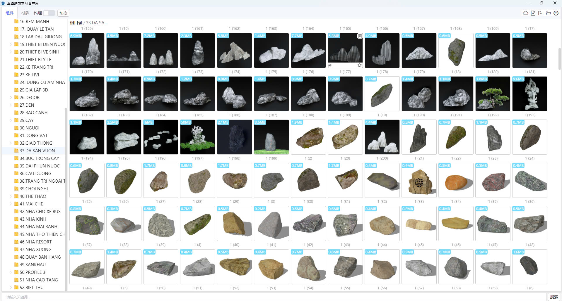Delete the 1 (165) model via trash icon
The width and height of the screenshot is (562, 301).
point(360,36)
